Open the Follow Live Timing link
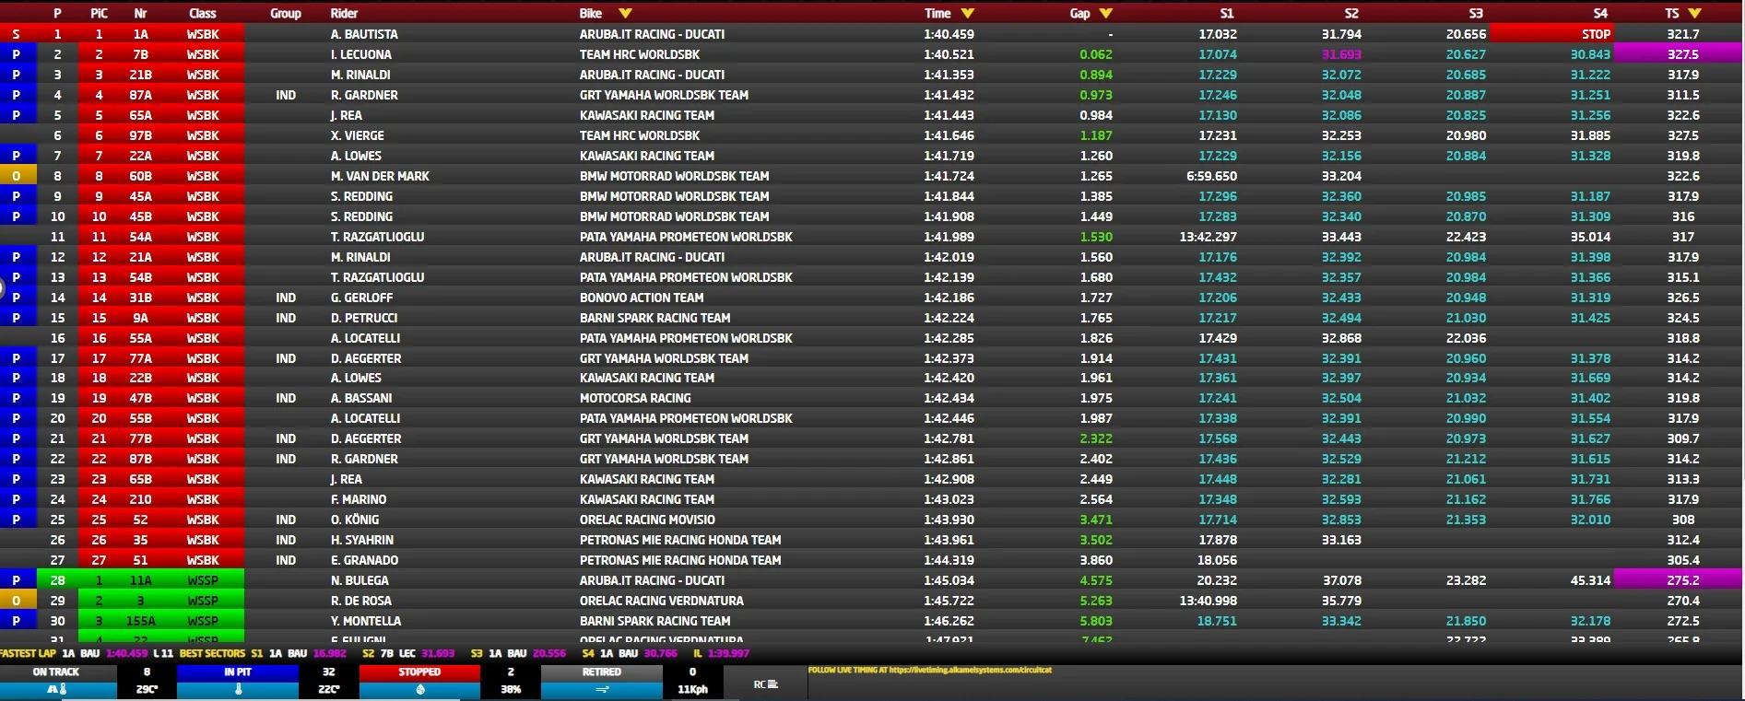 coord(929,671)
